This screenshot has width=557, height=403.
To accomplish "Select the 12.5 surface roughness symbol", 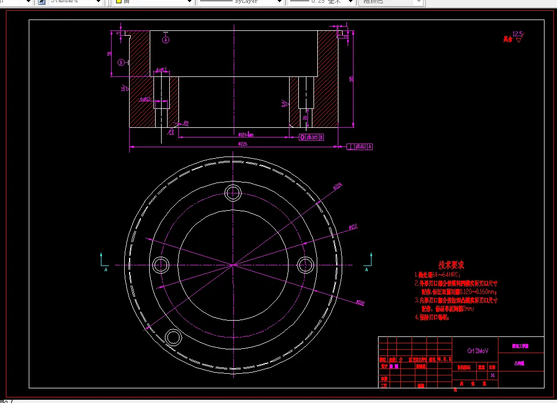I will pos(518,36).
